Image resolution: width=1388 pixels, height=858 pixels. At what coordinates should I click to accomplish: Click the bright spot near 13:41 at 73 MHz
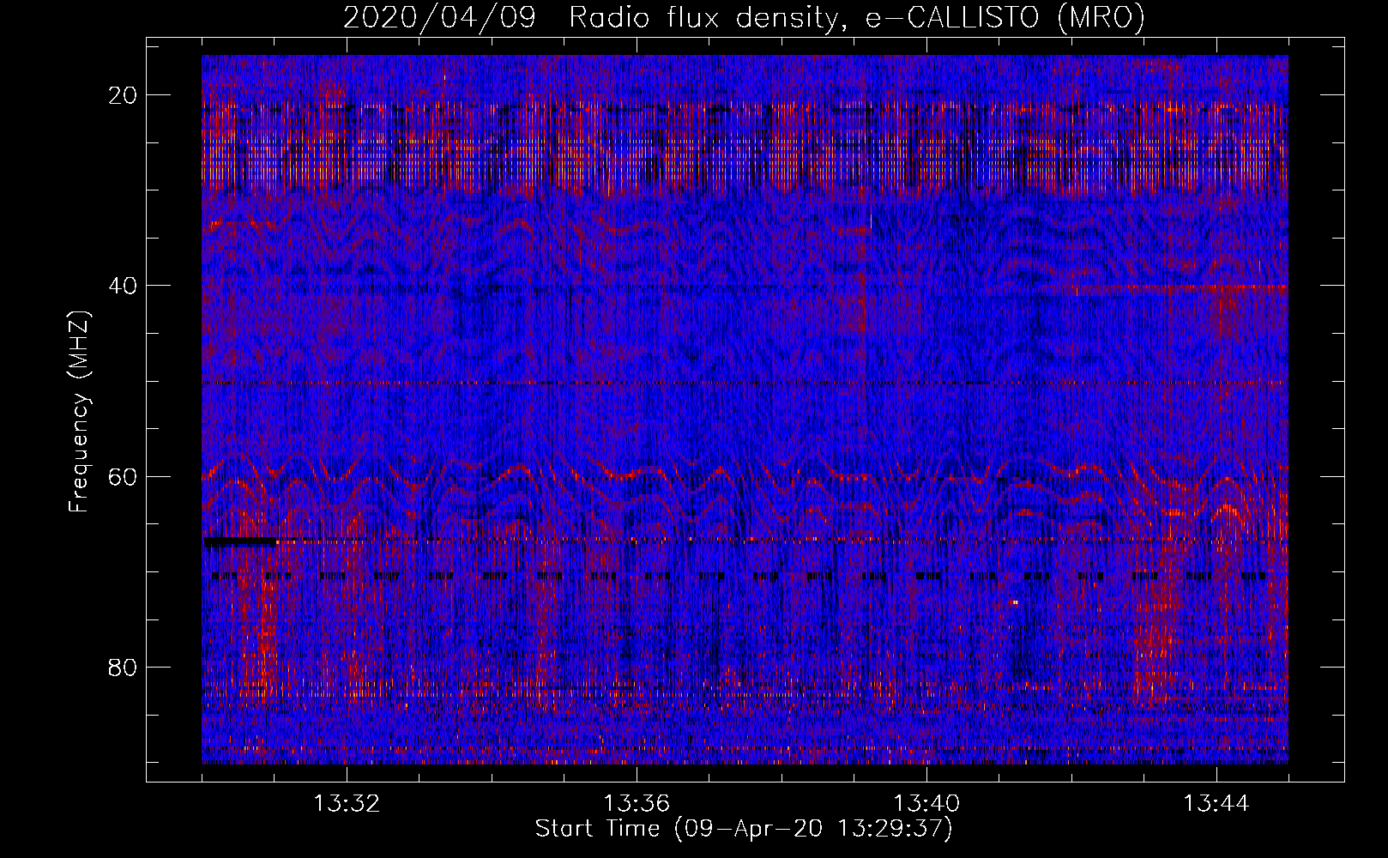point(1015,602)
